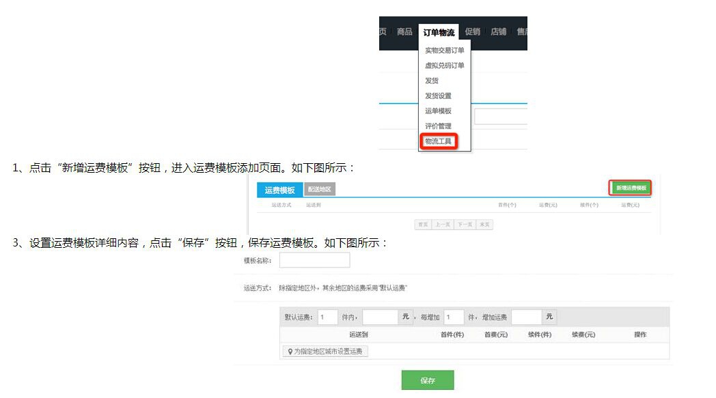Focus the fee field after 件内

click(x=380, y=317)
